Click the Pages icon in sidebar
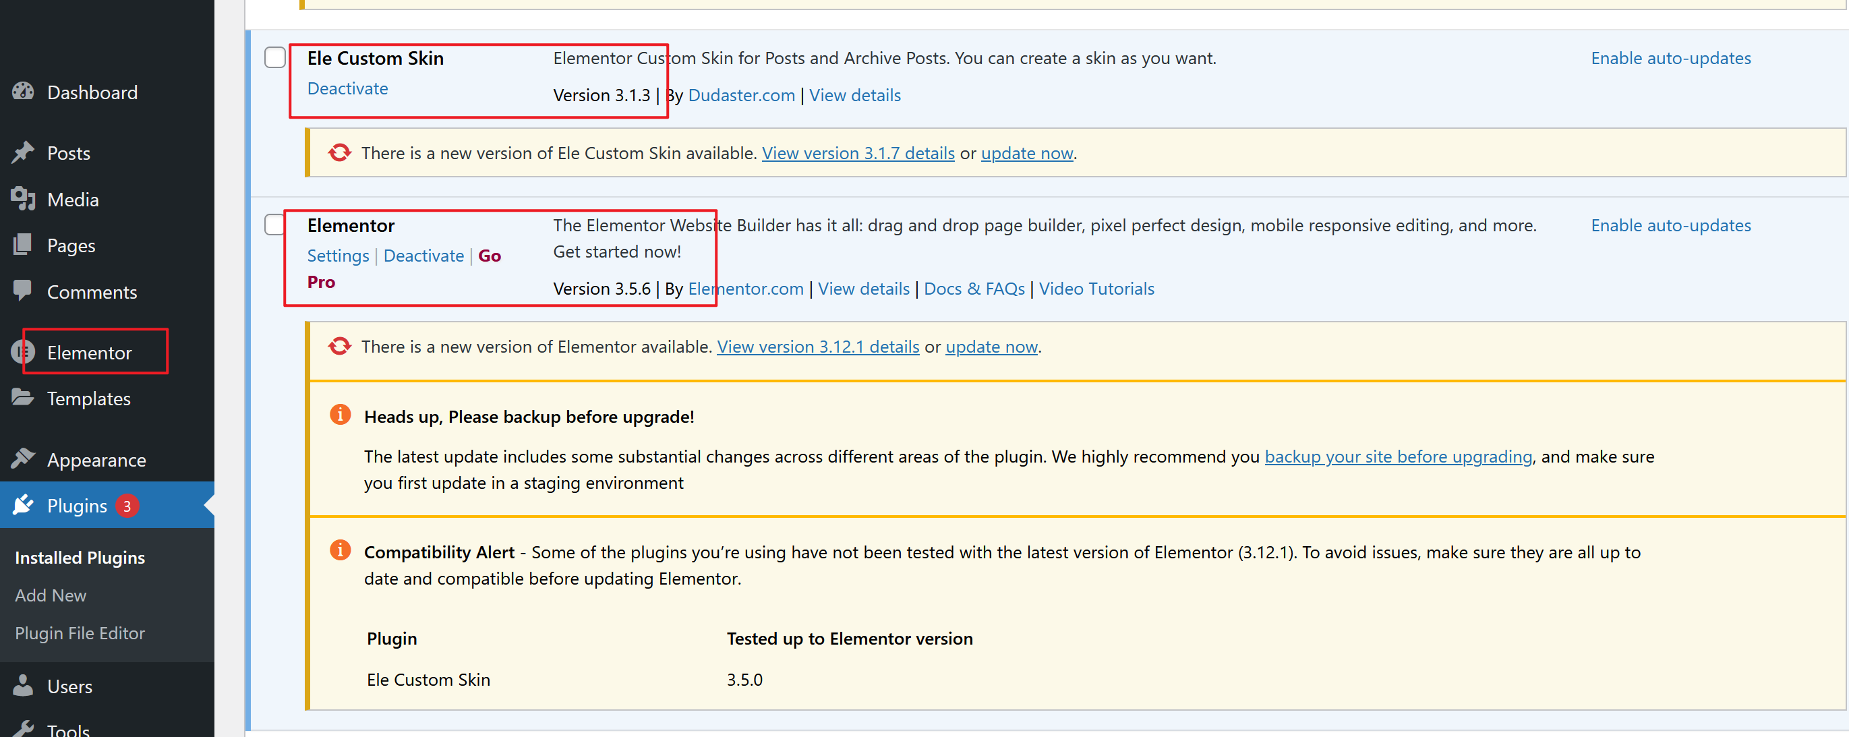This screenshot has width=1849, height=737. point(23,245)
